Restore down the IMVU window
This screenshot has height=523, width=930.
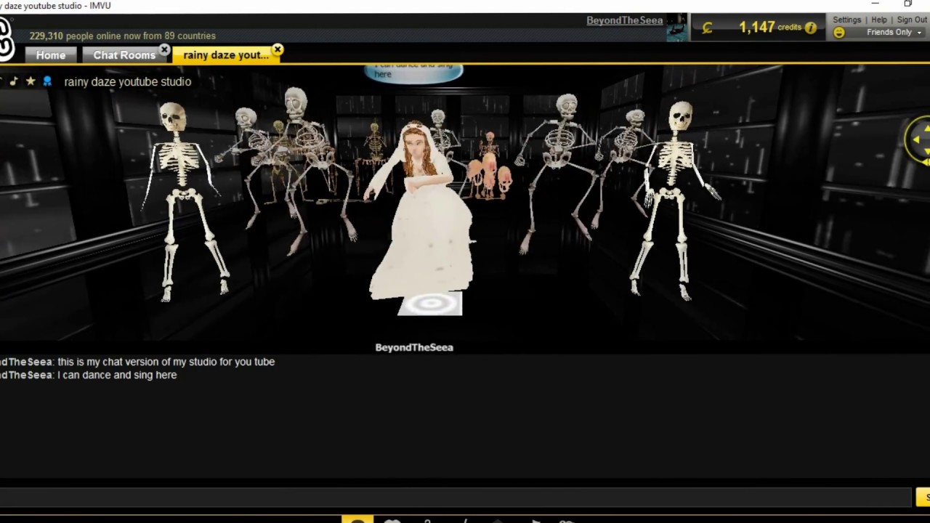tap(907, 4)
